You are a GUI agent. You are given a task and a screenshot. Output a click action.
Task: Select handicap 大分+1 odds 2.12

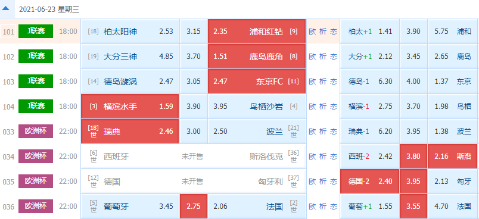369,57
